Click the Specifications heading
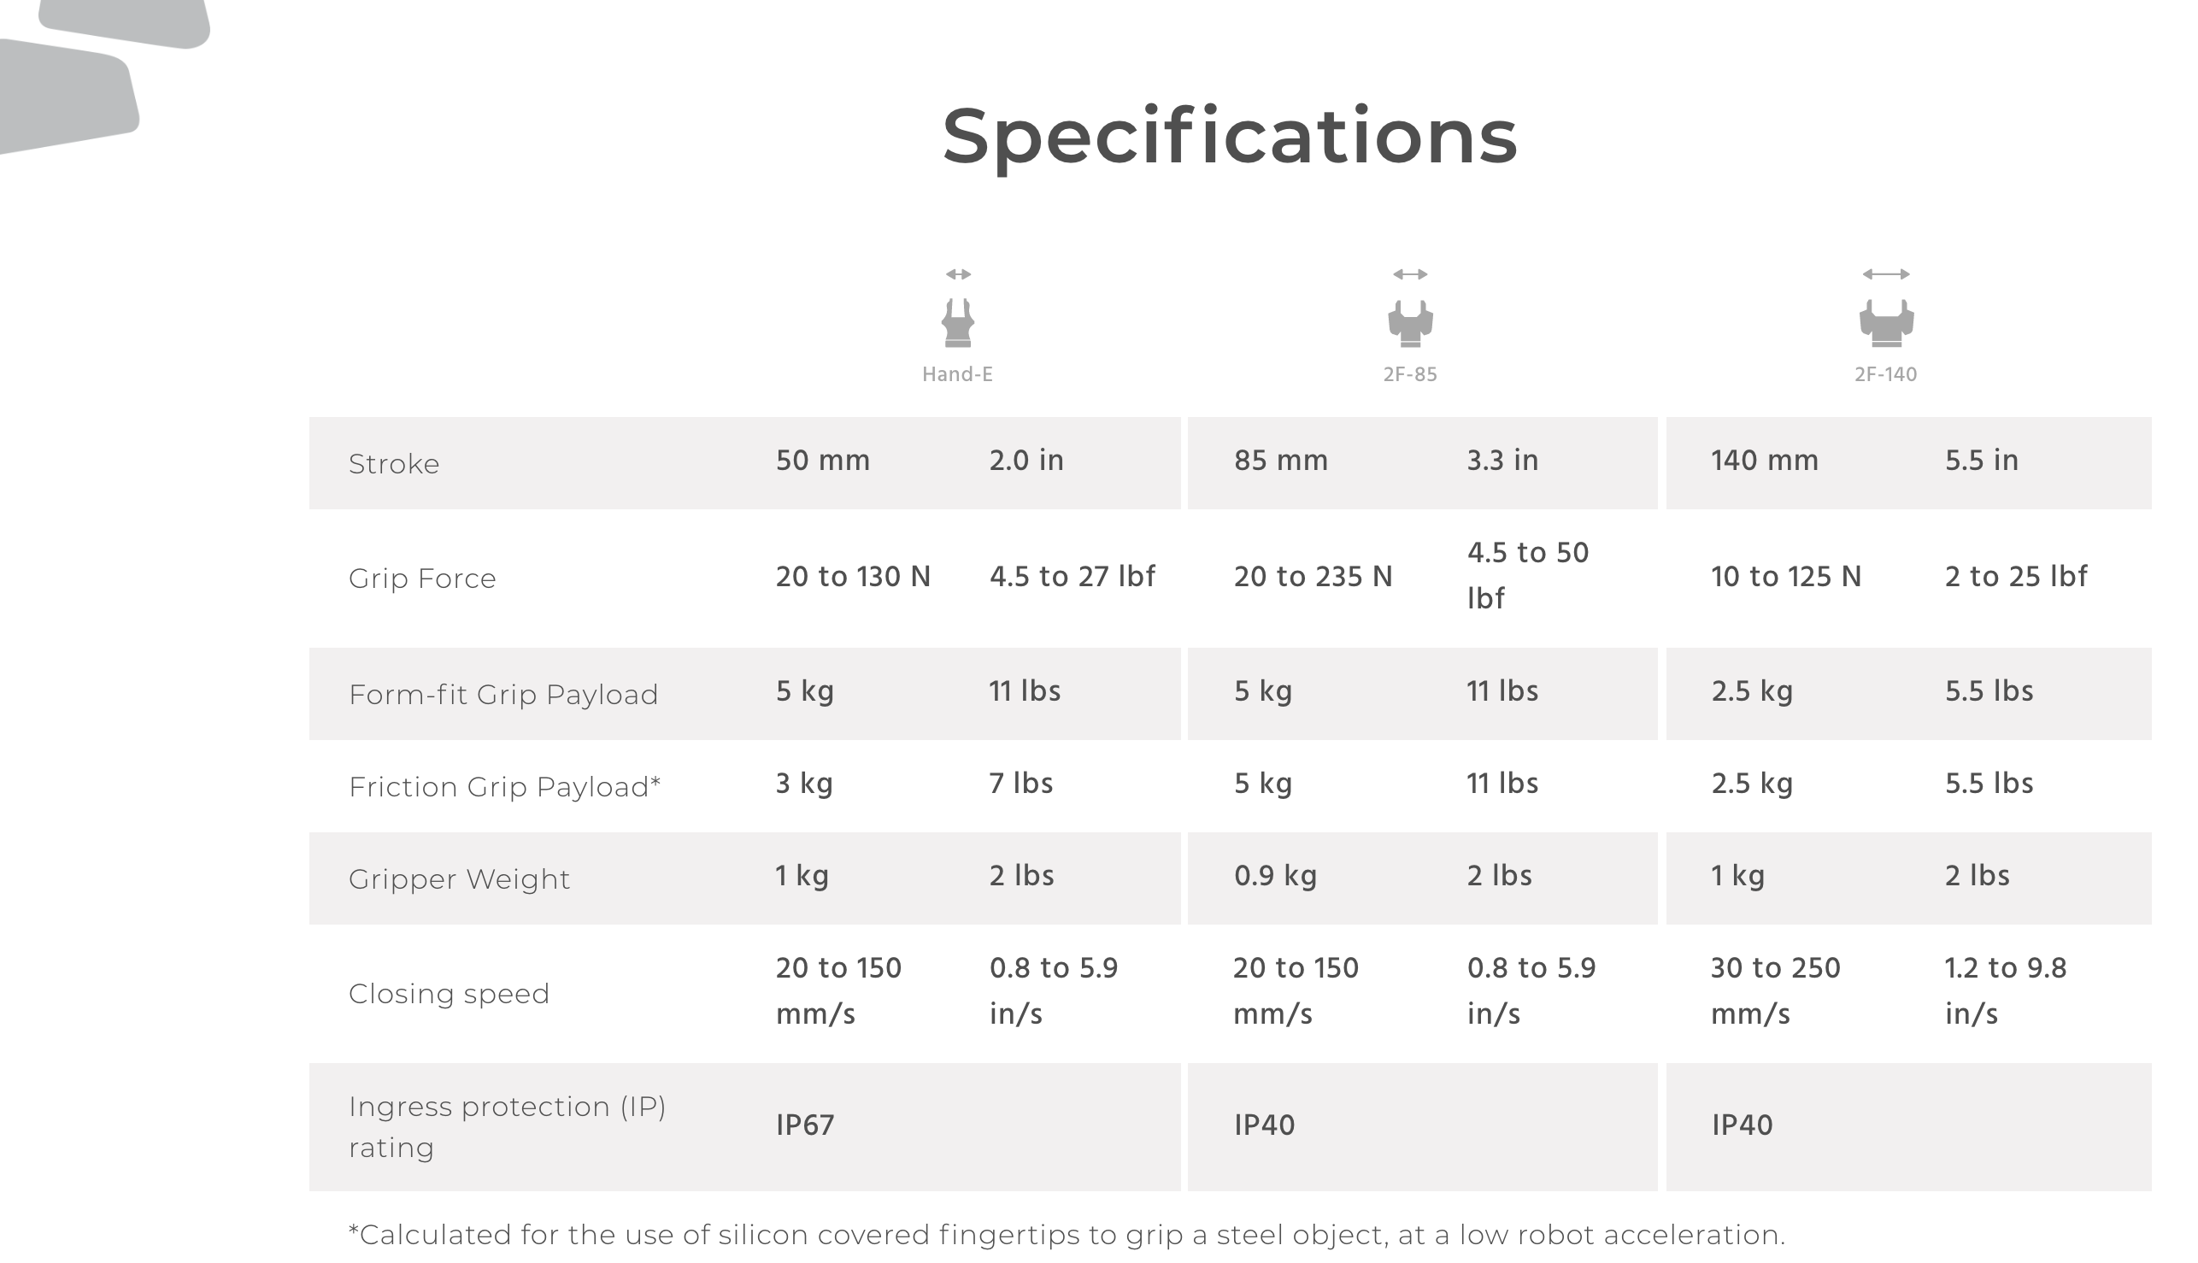Screen dimensions: 2198x1263 coord(1230,137)
